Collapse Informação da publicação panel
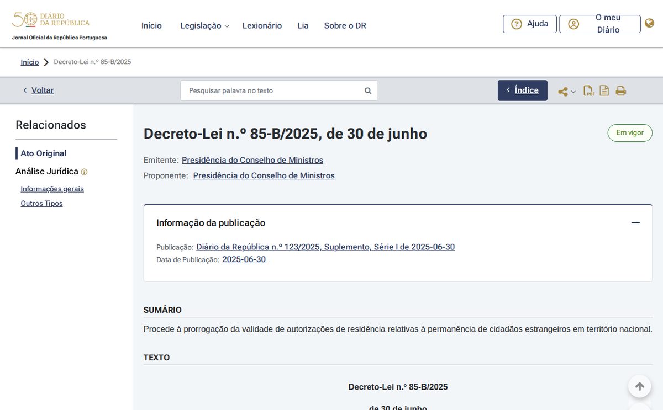Screen dimensions: 663x410 point(635,223)
